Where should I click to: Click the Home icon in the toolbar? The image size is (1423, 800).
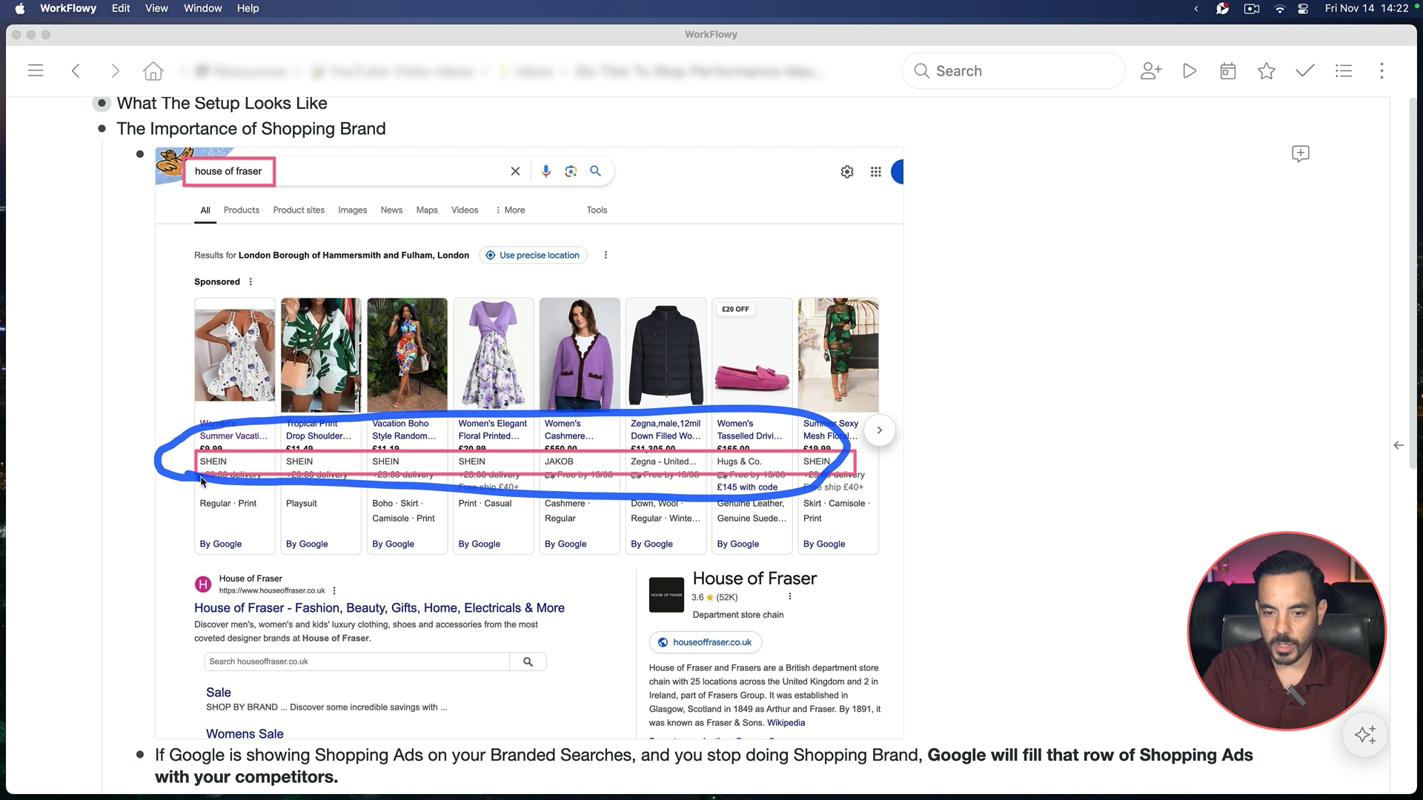(153, 70)
